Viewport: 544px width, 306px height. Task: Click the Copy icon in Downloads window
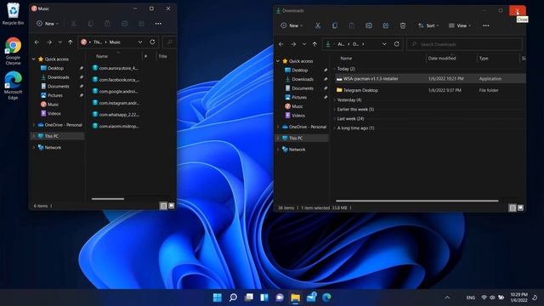[x=335, y=25]
